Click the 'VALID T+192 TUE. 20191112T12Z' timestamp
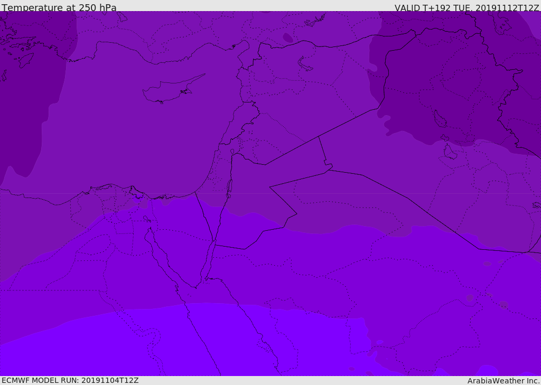This screenshot has width=541, height=385. [x=467, y=8]
